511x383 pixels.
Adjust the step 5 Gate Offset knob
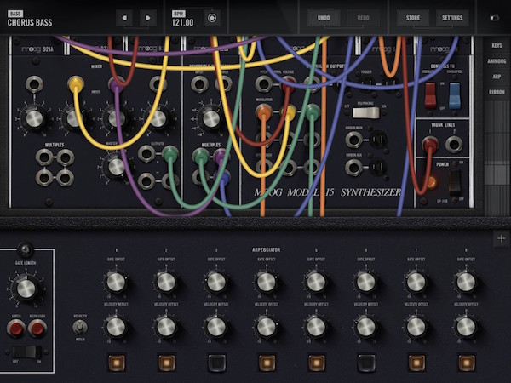(x=316, y=282)
